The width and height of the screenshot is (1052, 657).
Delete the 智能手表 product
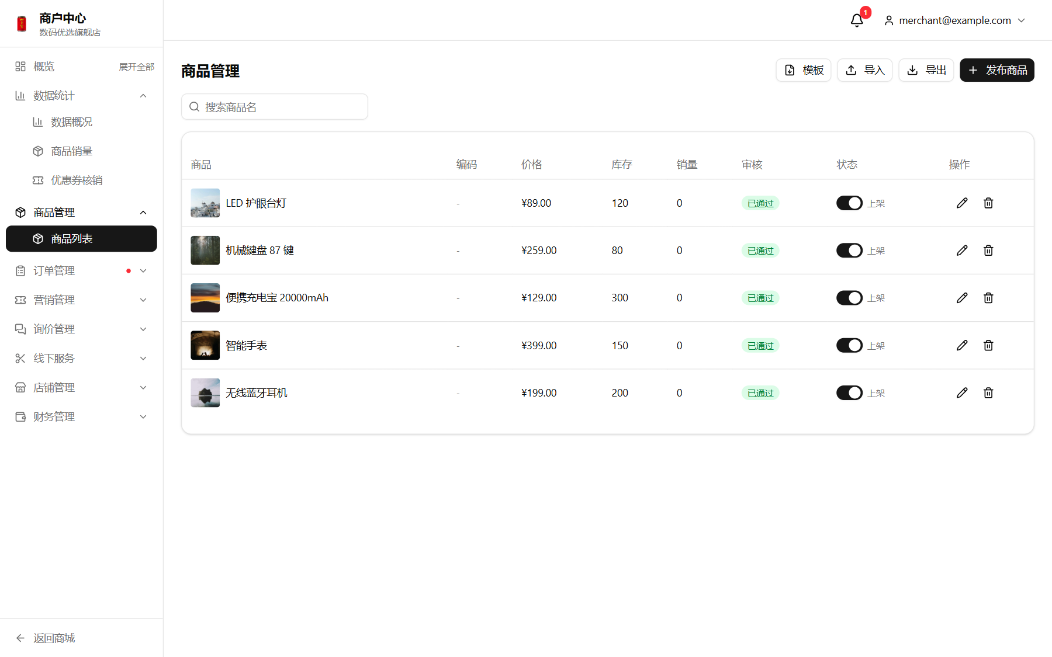(x=988, y=346)
